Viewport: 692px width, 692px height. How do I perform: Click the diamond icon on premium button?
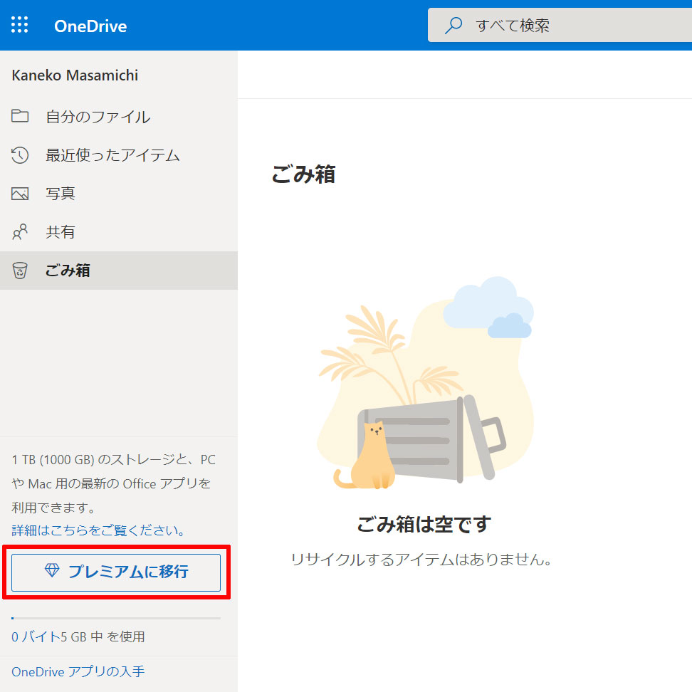pyautogui.click(x=52, y=570)
